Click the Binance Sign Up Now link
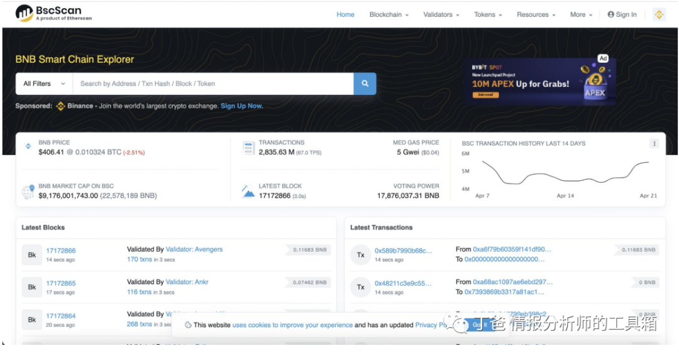This screenshot has height=353, width=679. point(241,106)
